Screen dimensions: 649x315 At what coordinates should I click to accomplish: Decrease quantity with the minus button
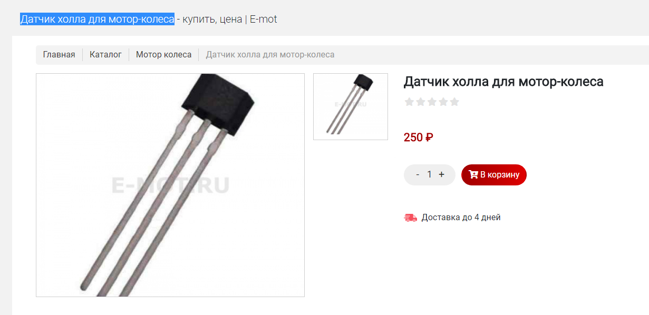(x=418, y=174)
